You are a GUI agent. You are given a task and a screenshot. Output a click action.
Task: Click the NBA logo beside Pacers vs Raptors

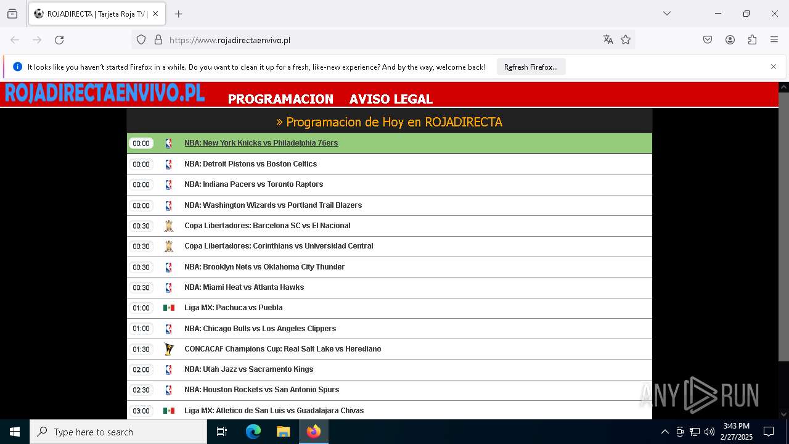tap(168, 184)
